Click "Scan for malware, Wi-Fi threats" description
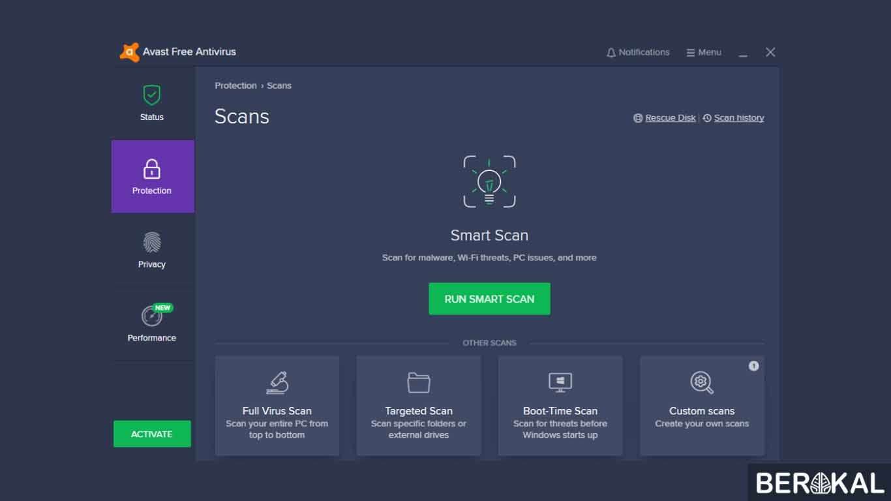The width and height of the screenshot is (891, 501). [489, 258]
